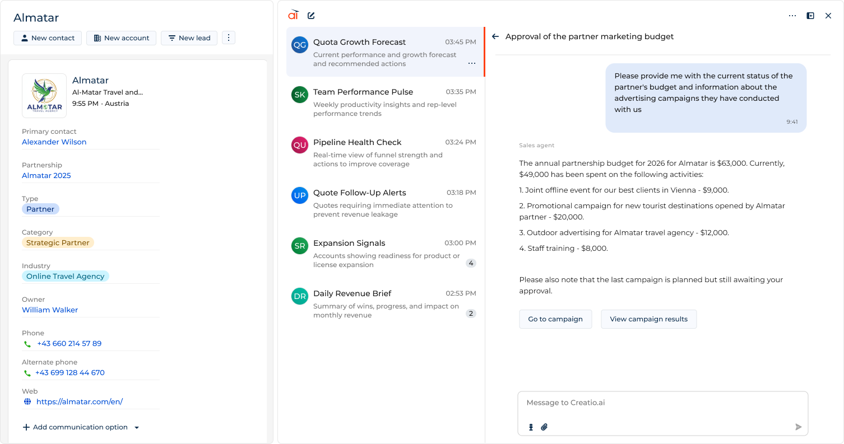Click the Message to Creatio.ai input field
The height and width of the screenshot is (444, 844).
661,403
